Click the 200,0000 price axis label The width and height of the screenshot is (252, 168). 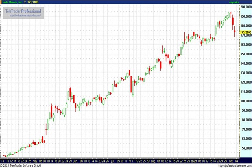coord(245,7)
